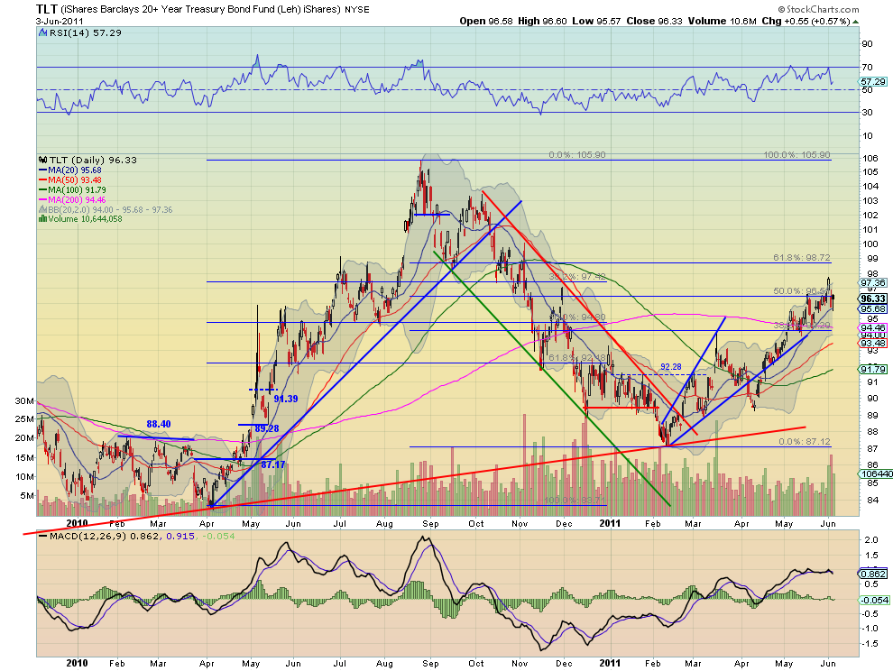
Task: Click the 3-Jun-2011 date label
Action: tap(60, 21)
